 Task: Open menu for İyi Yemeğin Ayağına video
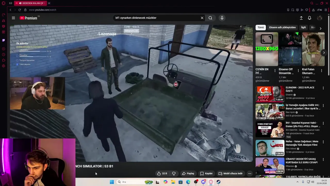tap(323, 105)
